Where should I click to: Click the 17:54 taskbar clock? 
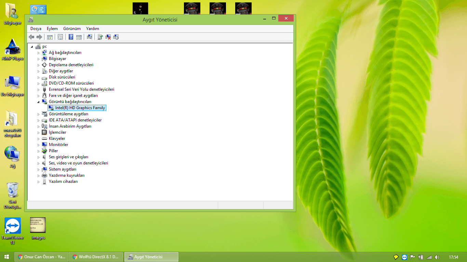pyautogui.click(x=453, y=257)
